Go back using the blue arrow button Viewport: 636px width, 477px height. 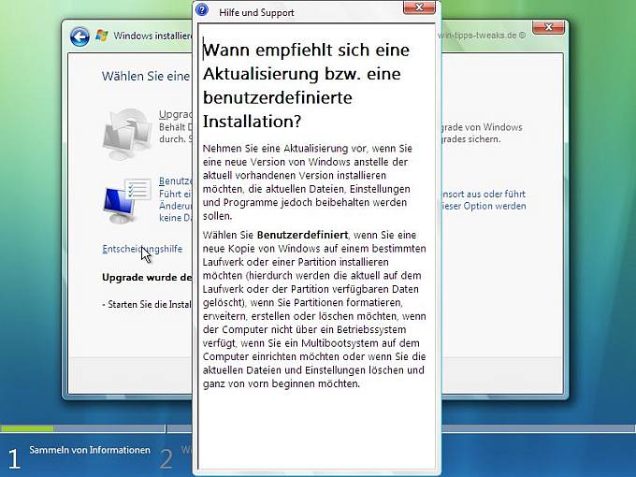coord(79,36)
